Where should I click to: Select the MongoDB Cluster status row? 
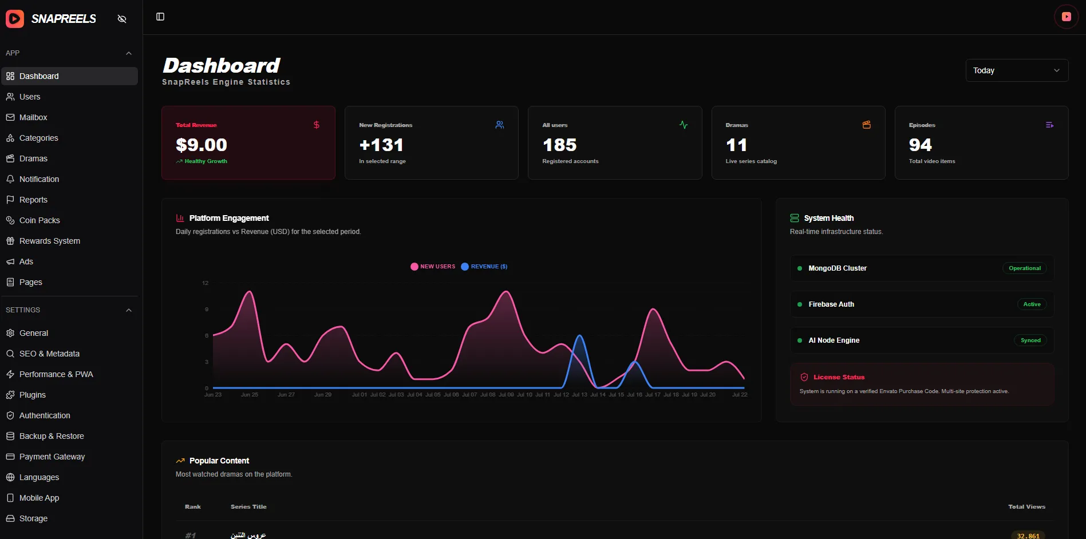tap(922, 268)
